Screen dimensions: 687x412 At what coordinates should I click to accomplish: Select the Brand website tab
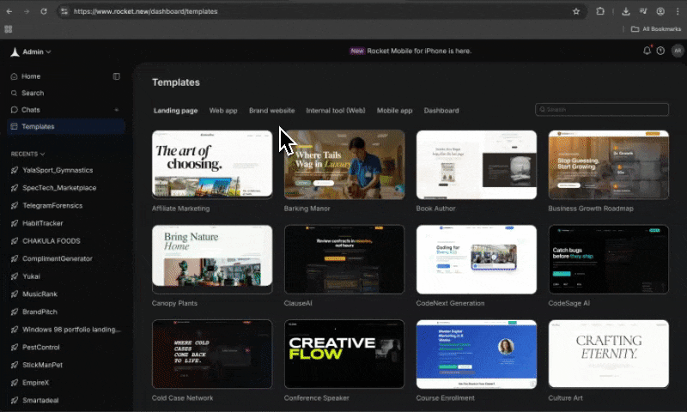[x=271, y=111]
